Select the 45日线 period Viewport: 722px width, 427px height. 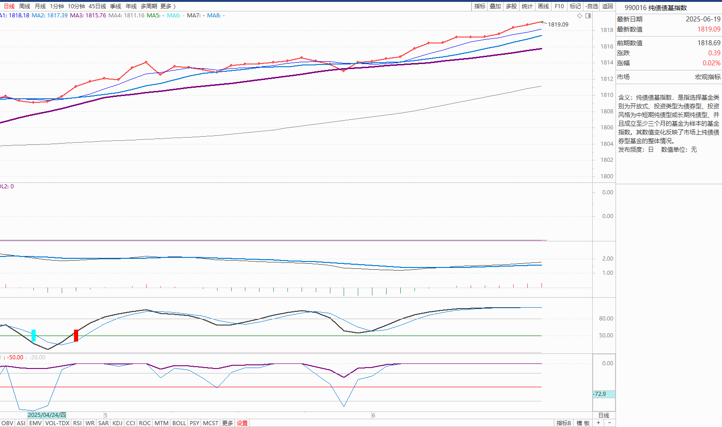pos(97,6)
